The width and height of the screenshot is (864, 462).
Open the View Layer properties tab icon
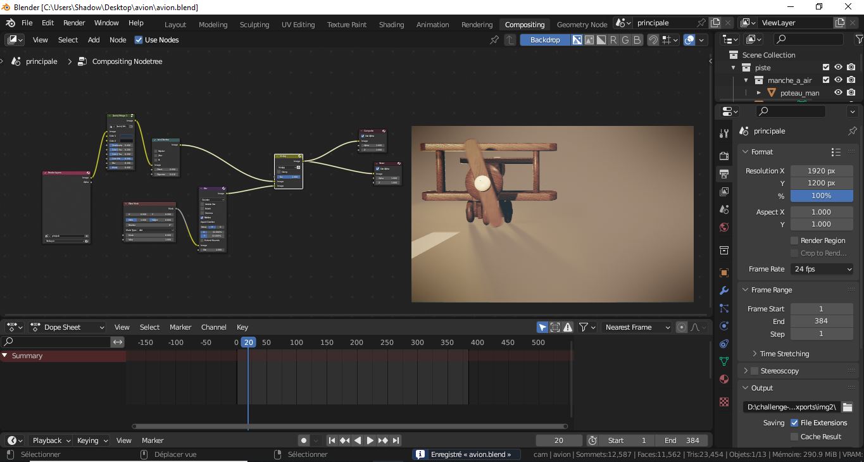coord(724,191)
